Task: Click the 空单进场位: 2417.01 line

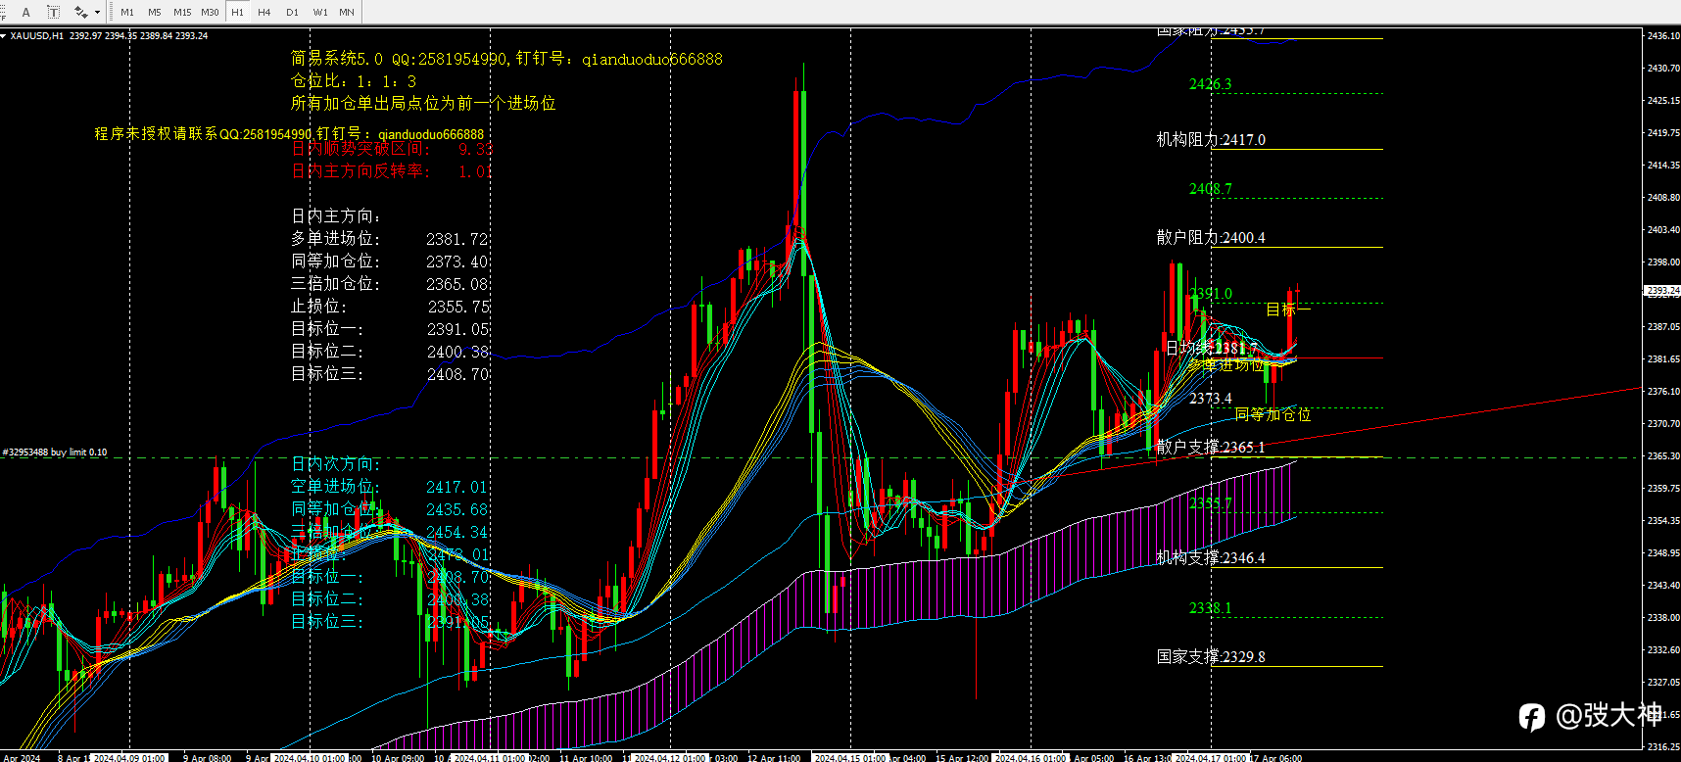Action: click(x=390, y=487)
